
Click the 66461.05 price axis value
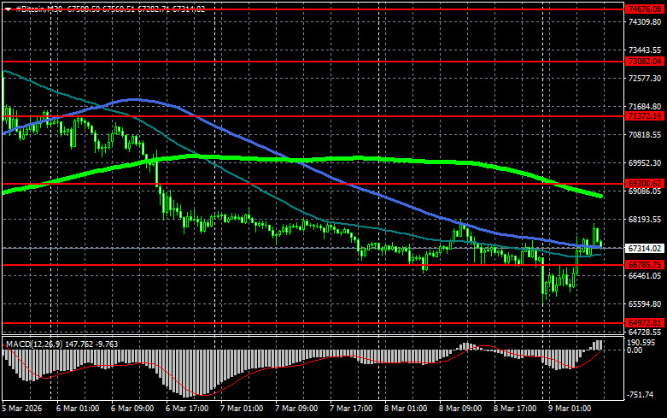tap(645, 276)
